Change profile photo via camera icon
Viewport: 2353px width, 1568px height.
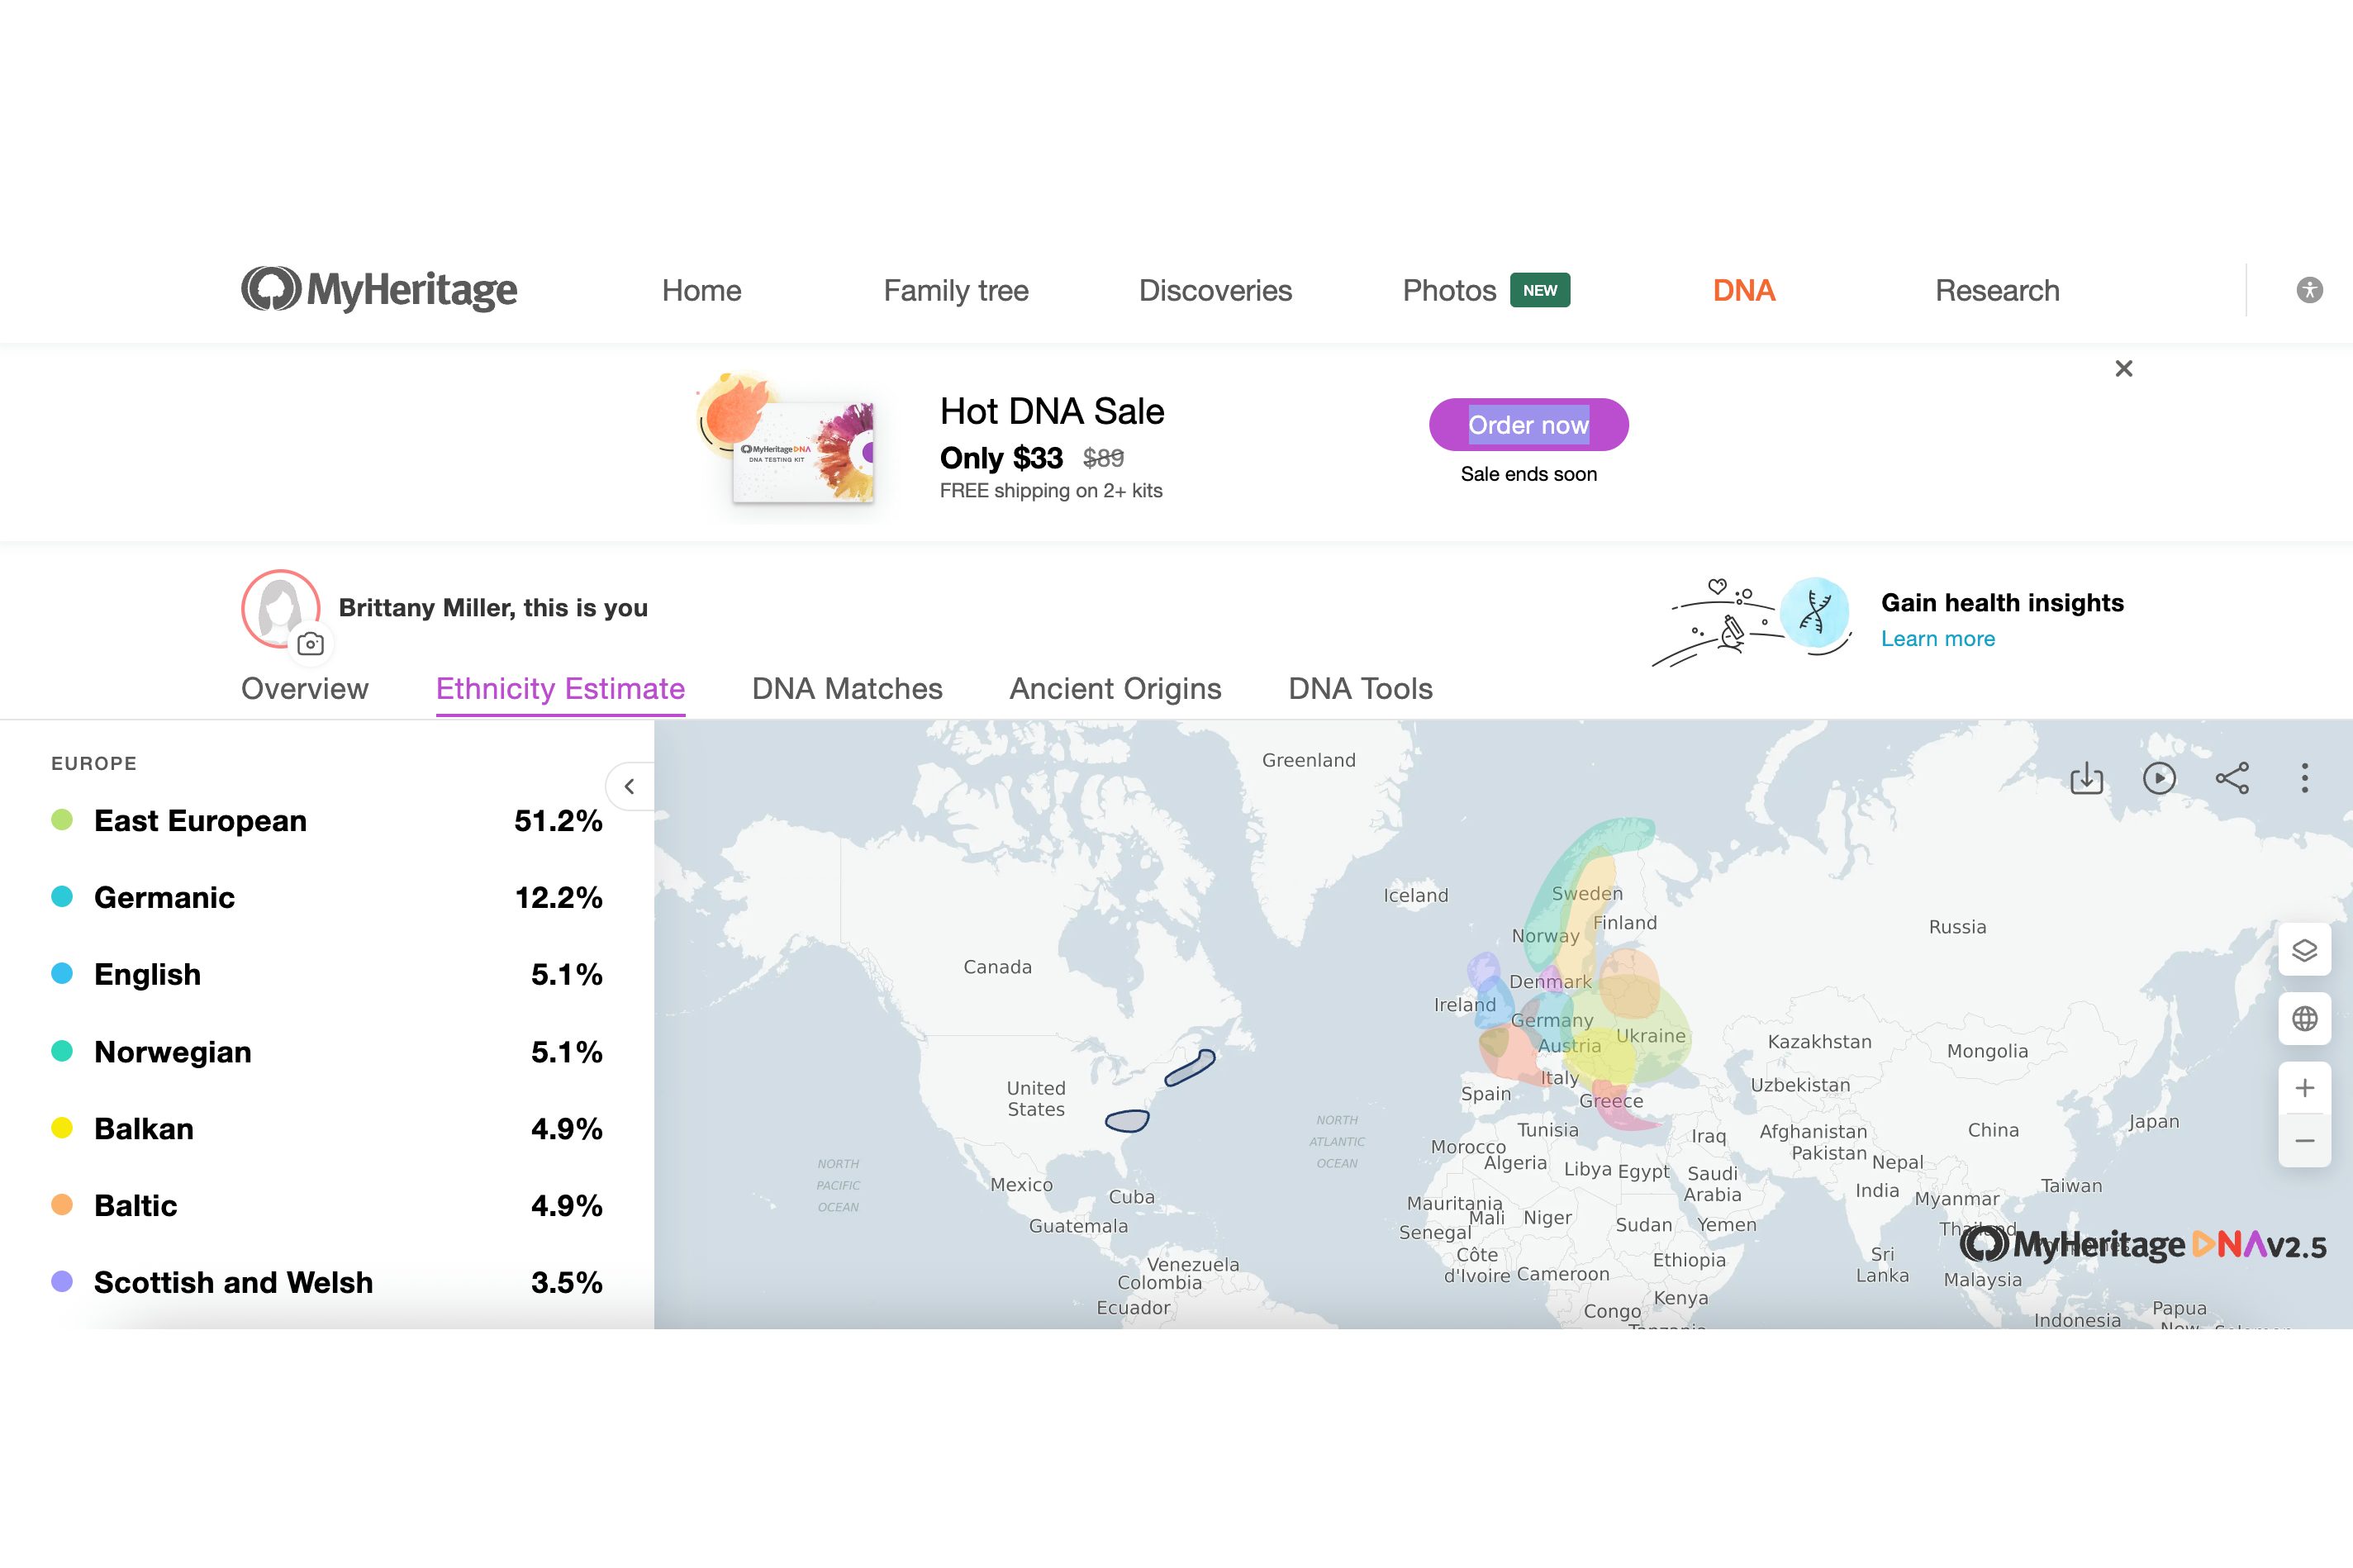pyautogui.click(x=310, y=644)
